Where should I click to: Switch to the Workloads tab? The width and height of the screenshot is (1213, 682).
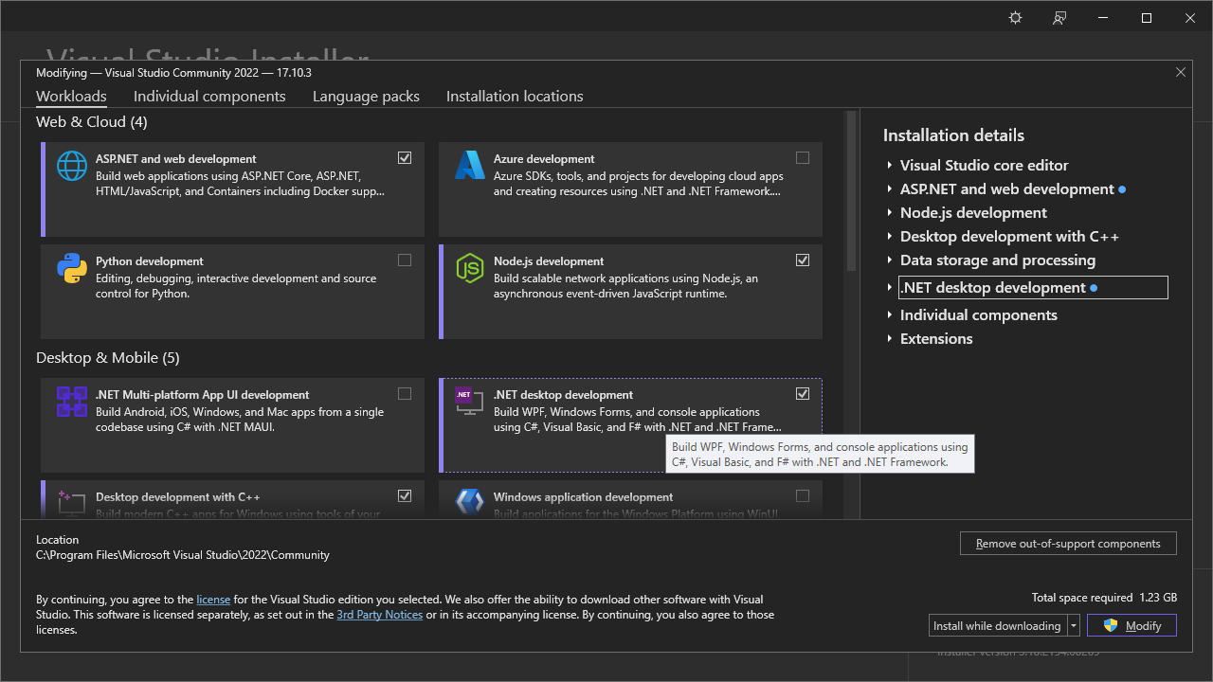[x=71, y=97]
